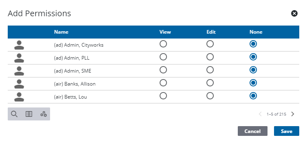
Task: Click user icon for Admin, Cityworks
Action: pos(19,45)
